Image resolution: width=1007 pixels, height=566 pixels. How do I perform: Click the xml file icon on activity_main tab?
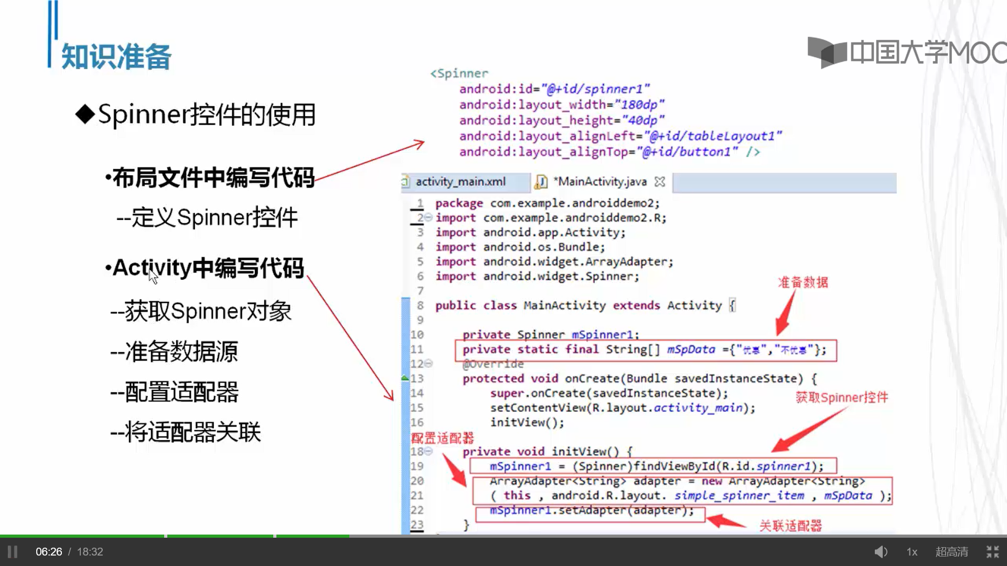pos(405,182)
